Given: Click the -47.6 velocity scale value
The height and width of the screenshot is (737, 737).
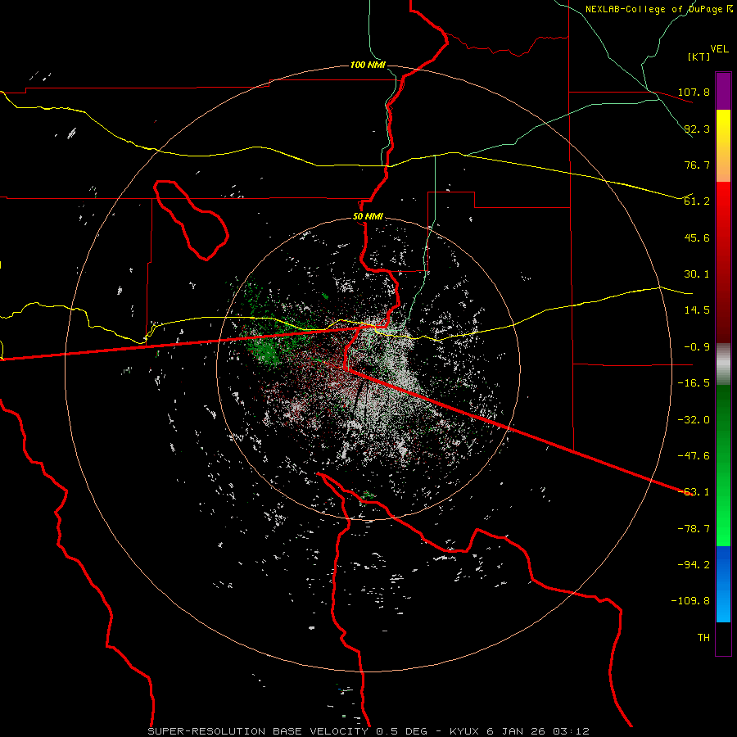Looking at the screenshot, I should (694, 456).
